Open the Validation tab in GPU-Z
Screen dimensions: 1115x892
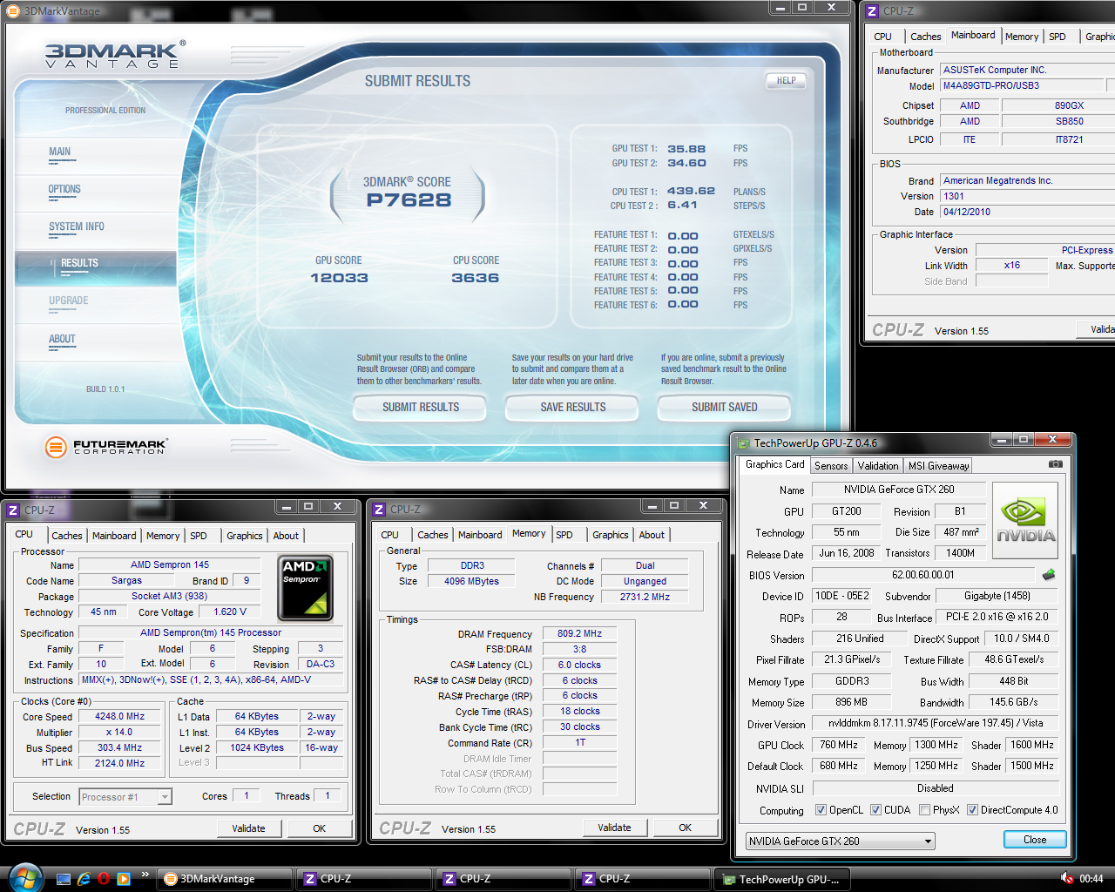coord(878,466)
